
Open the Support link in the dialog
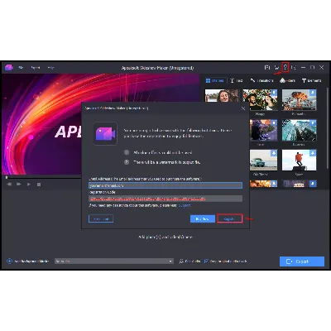185,205
